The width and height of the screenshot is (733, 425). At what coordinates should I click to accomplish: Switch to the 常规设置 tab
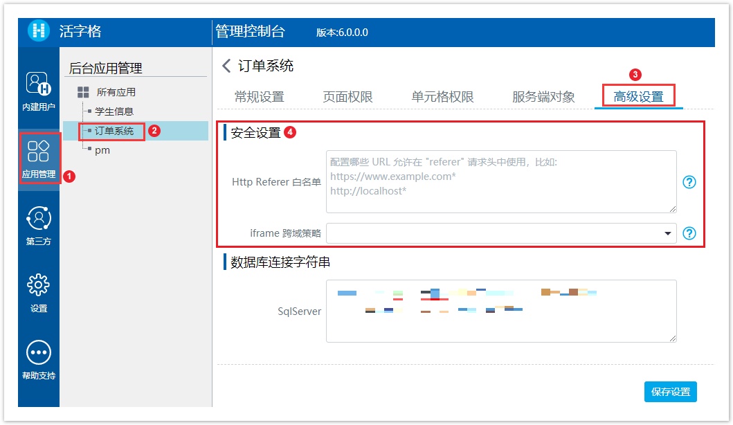(x=260, y=97)
